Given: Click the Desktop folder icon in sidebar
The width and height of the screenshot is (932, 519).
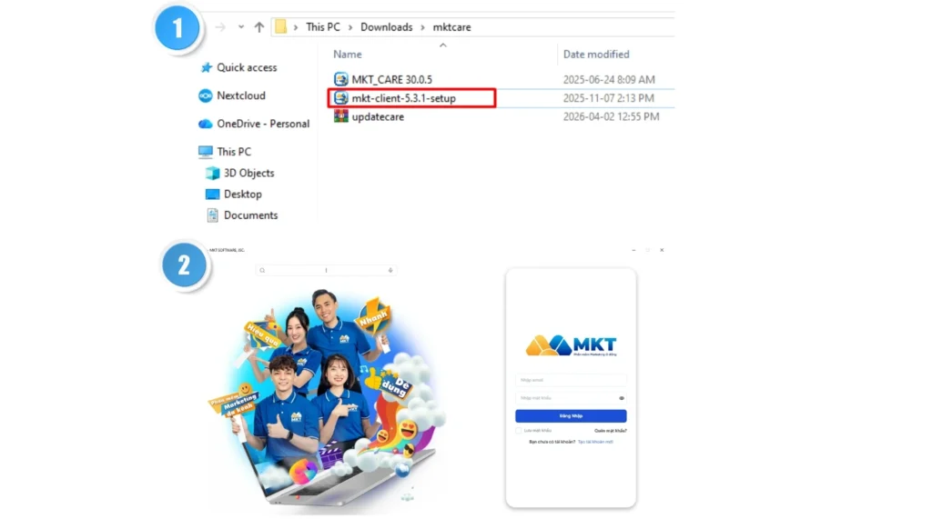Looking at the screenshot, I should (x=212, y=195).
